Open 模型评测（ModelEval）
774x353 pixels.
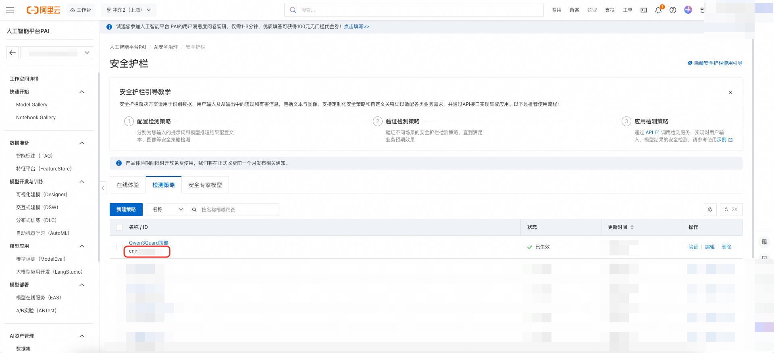click(41, 259)
